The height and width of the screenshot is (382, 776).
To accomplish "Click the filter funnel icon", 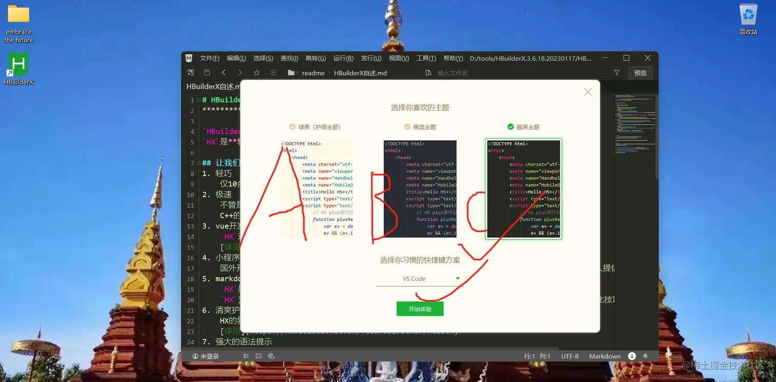I will (617, 73).
